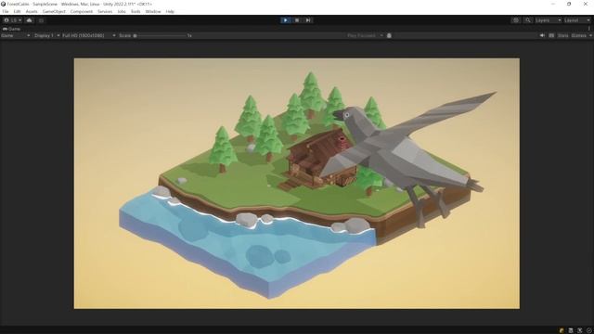Select the Game tab
594x334 pixels.
[11, 29]
